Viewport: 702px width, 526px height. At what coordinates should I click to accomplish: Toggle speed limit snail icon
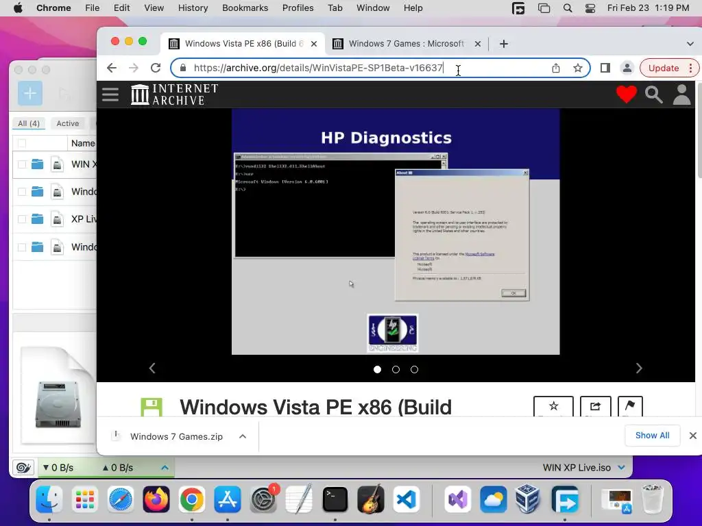point(23,468)
